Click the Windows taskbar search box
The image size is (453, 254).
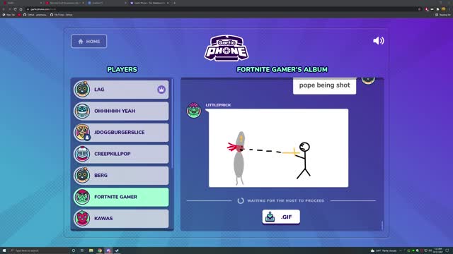point(39,250)
